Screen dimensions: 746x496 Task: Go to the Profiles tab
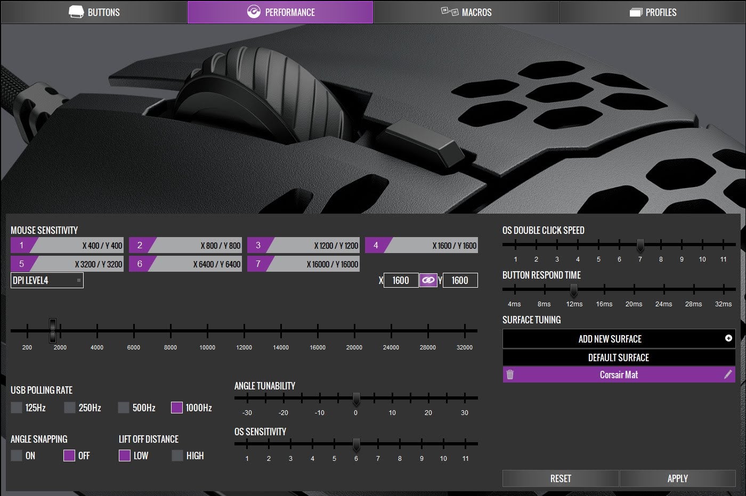point(653,12)
